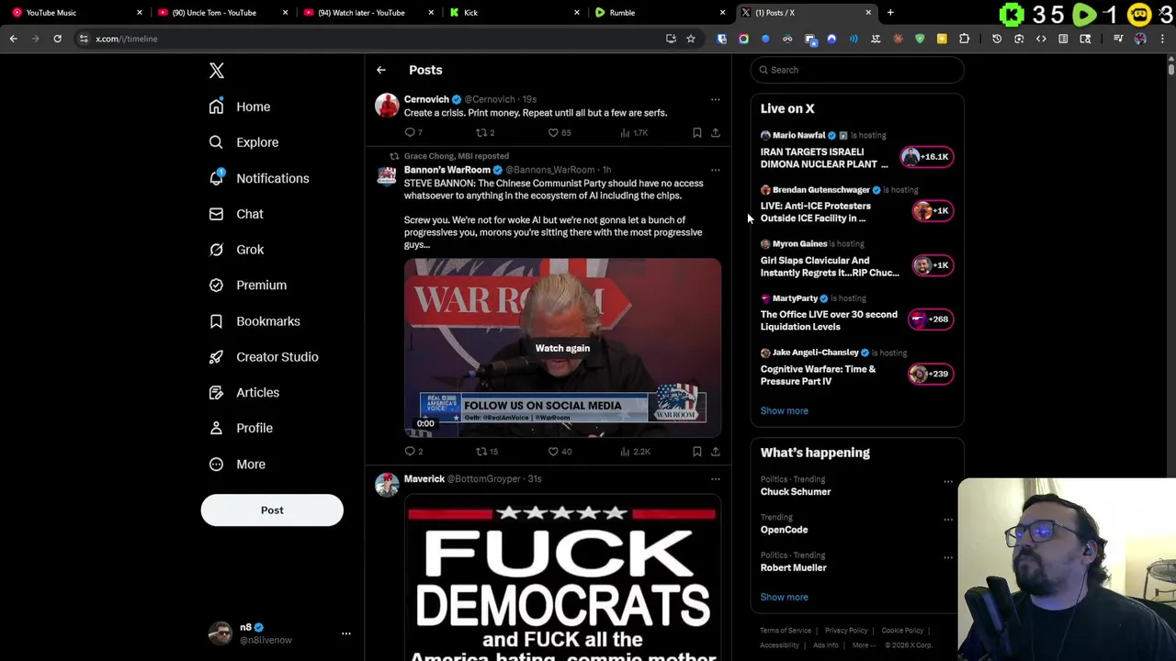The height and width of the screenshot is (661, 1176).
Task: Open a new browser tab
Action: [x=890, y=13]
